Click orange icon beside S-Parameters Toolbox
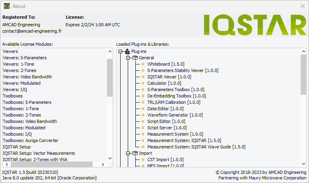The width and height of the screenshot is (309, 183). tap(143, 90)
